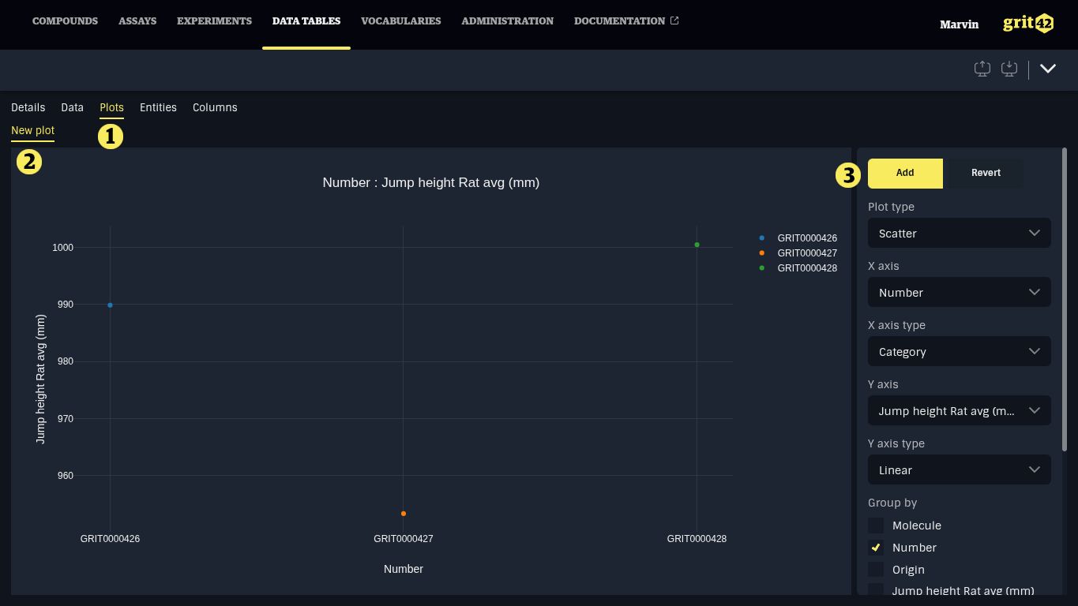
Task: Click the grit42 logo
Action: click(x=1027, y=24)
